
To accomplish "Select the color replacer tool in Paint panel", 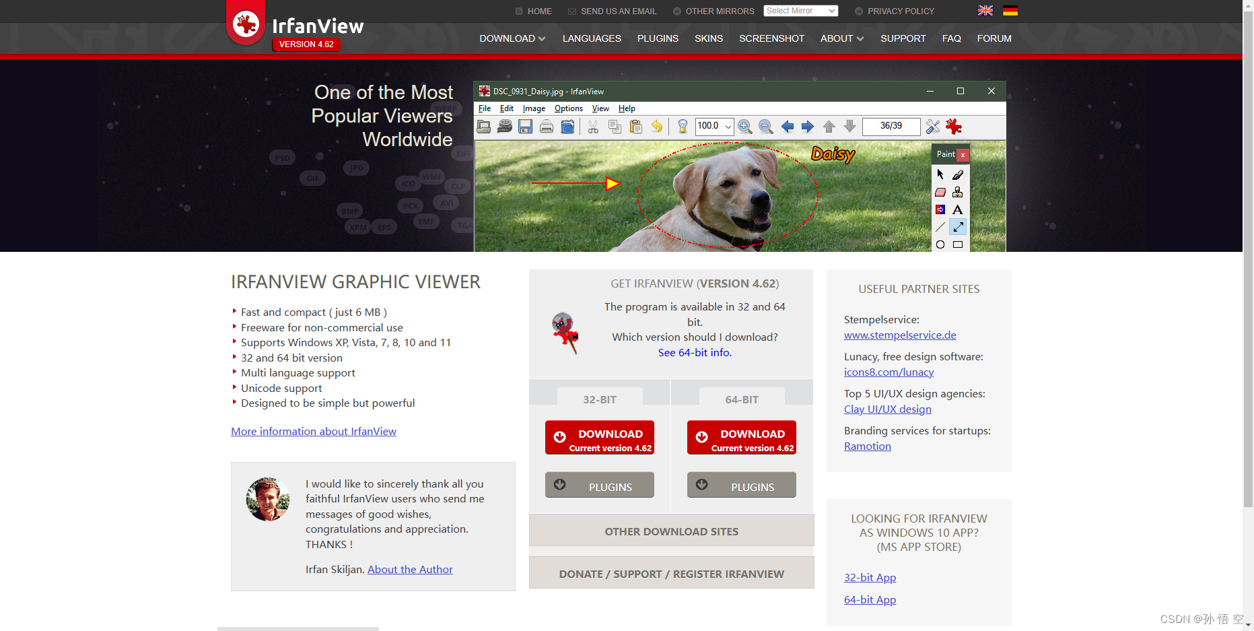I will click(x=940, y=209).
